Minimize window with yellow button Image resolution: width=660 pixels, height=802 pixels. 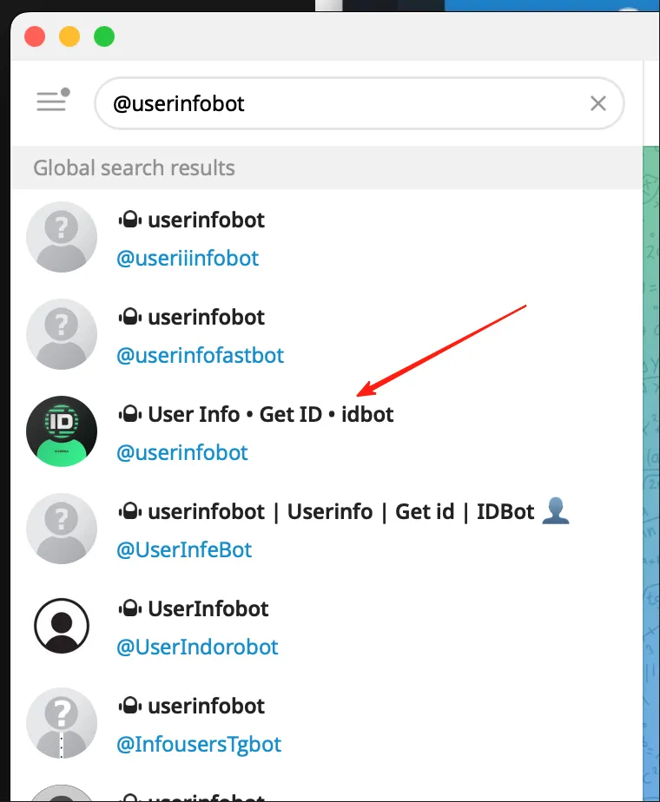click(x=69, y=36)
